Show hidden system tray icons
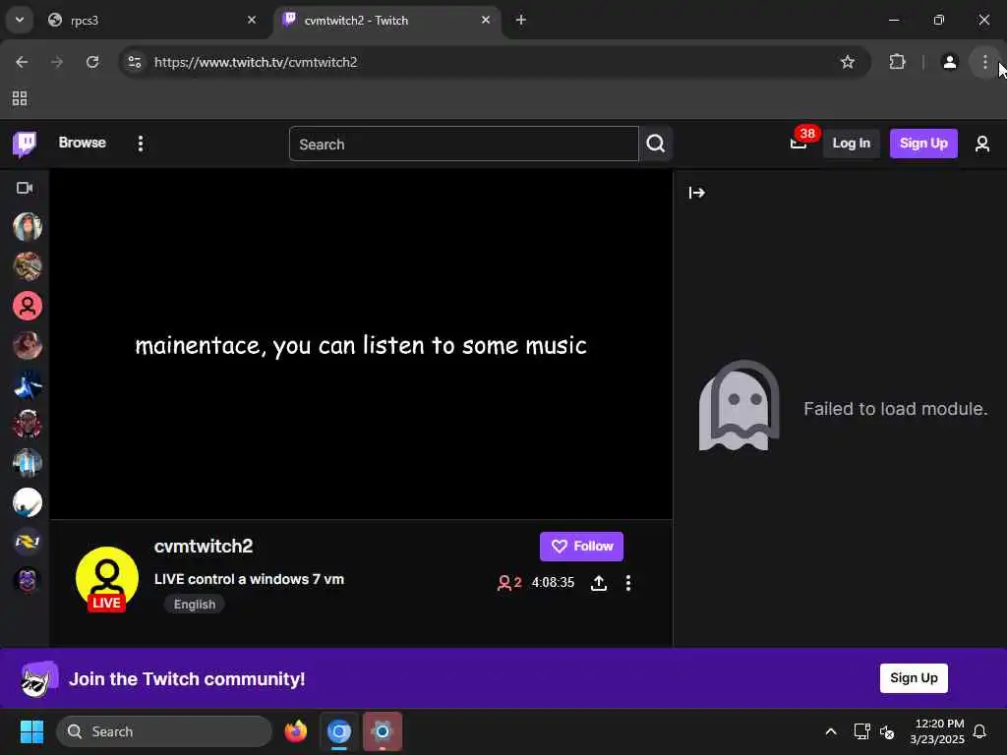Screen dimensions: 1007x755 830,731
